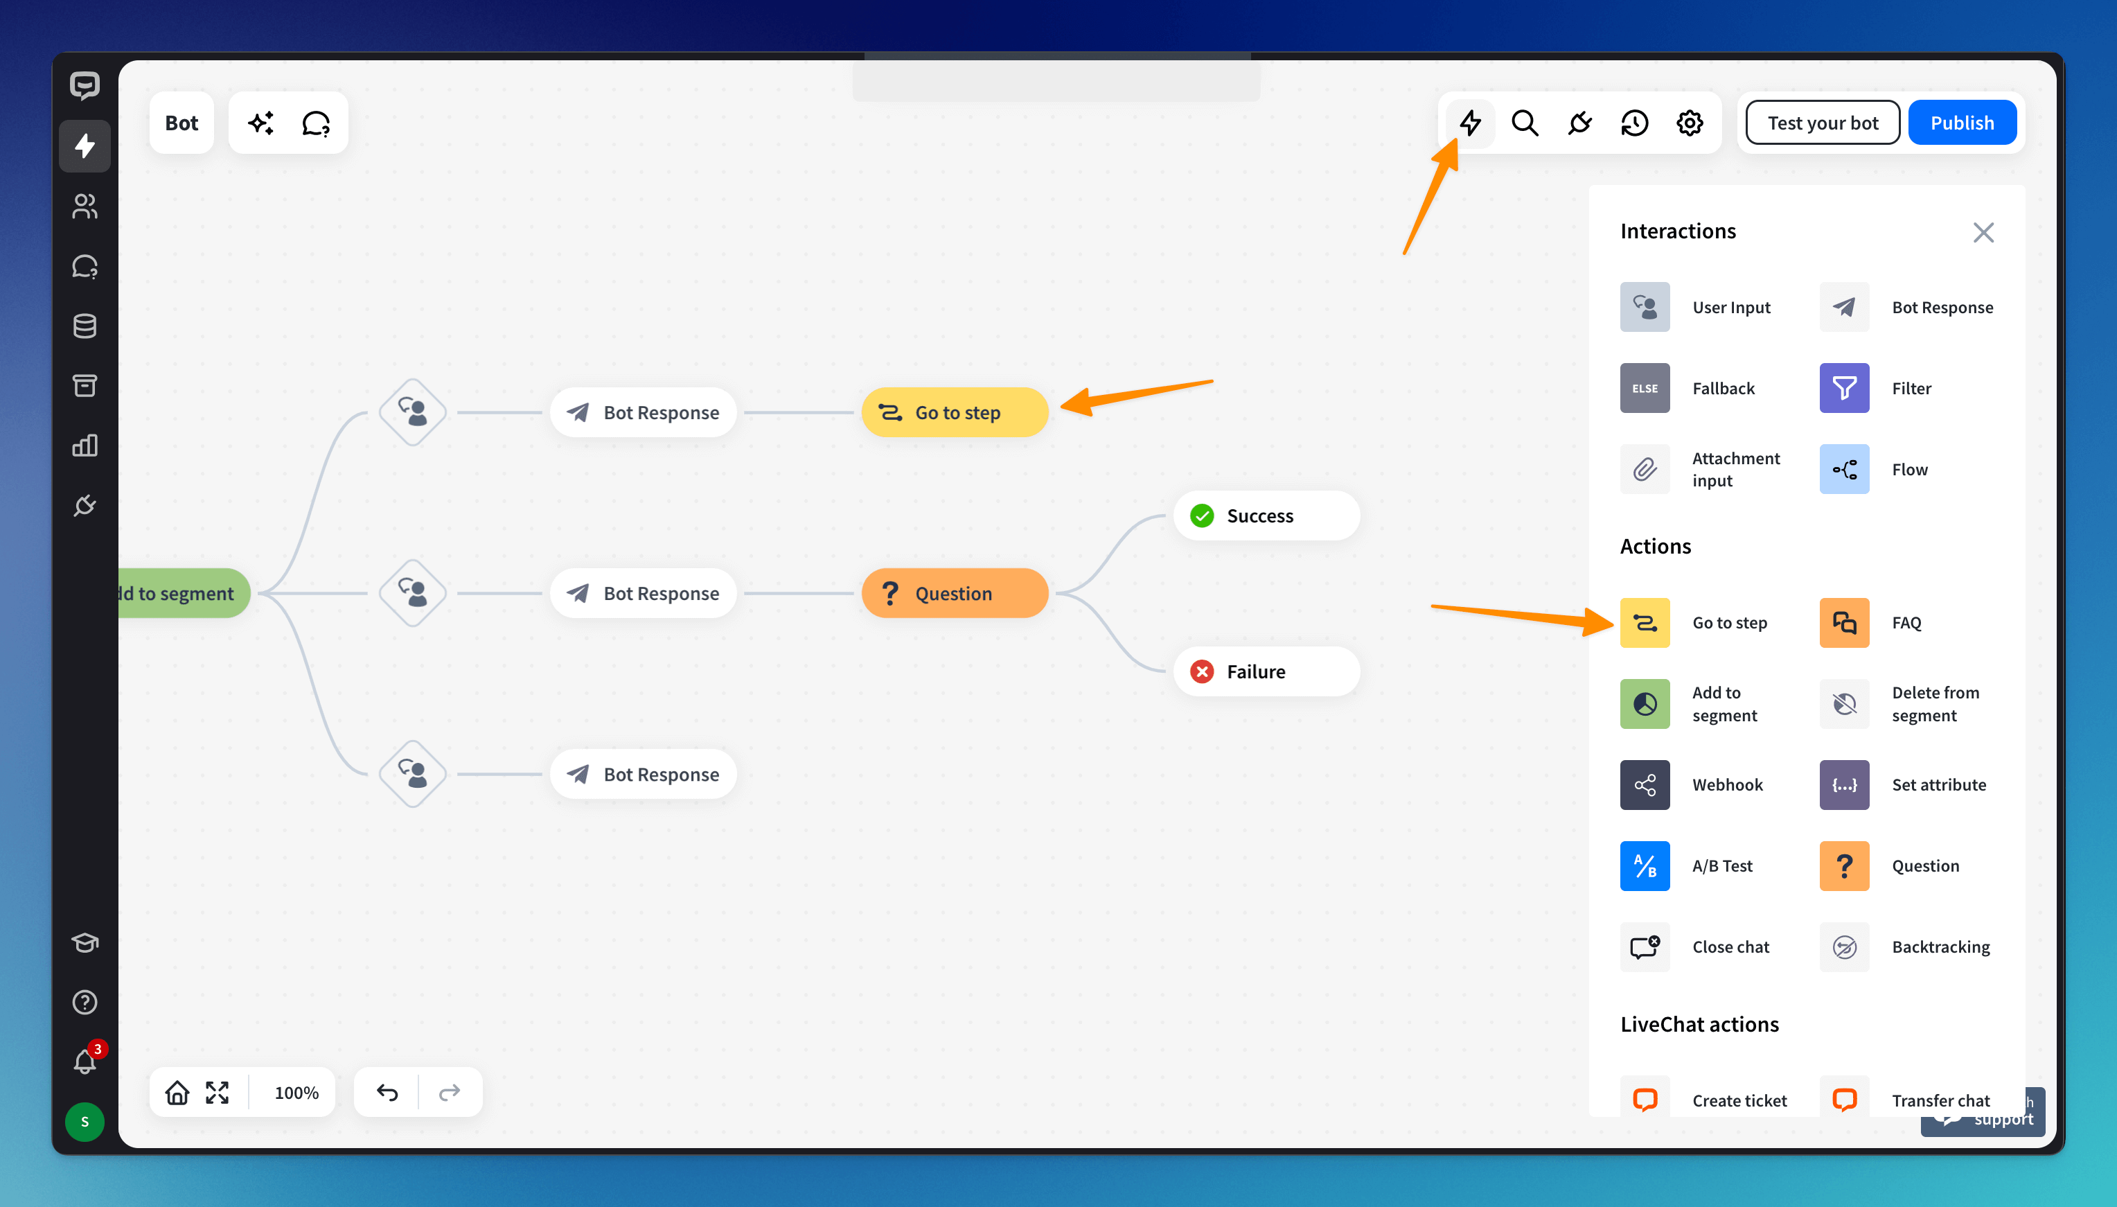Select the A/B Test action
2117x1207 pixels.
[x=1645, y=865]
